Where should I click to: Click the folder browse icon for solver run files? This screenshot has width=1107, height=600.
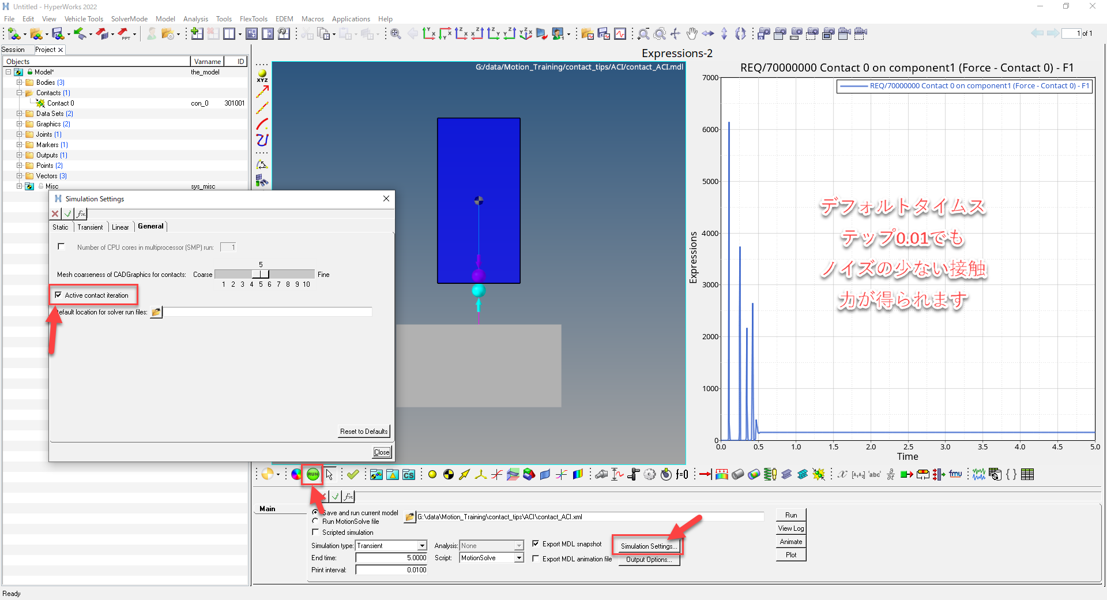[x=156, y=312]
